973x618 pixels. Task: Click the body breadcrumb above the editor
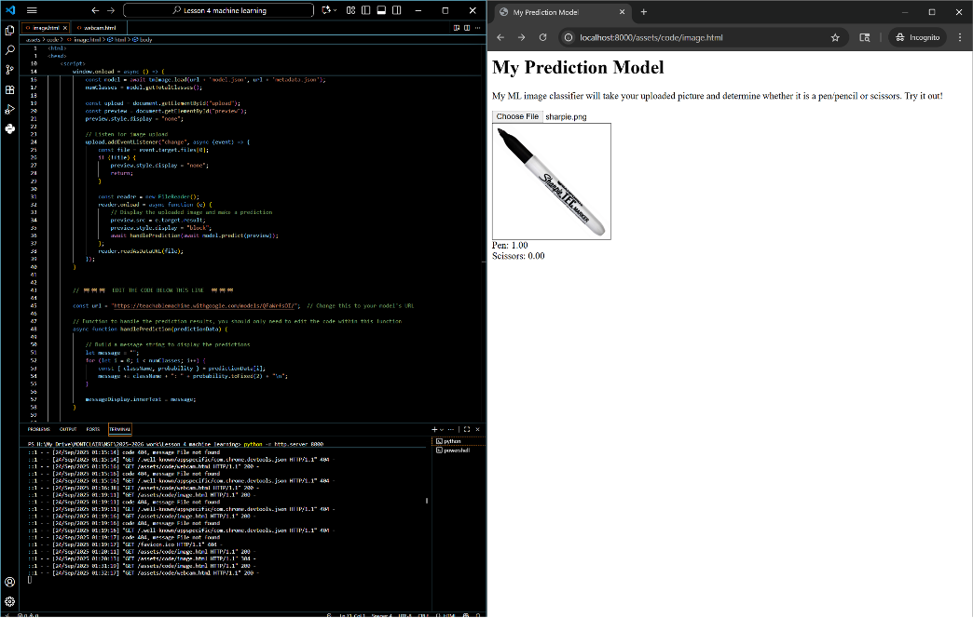[x=147, y=40]
